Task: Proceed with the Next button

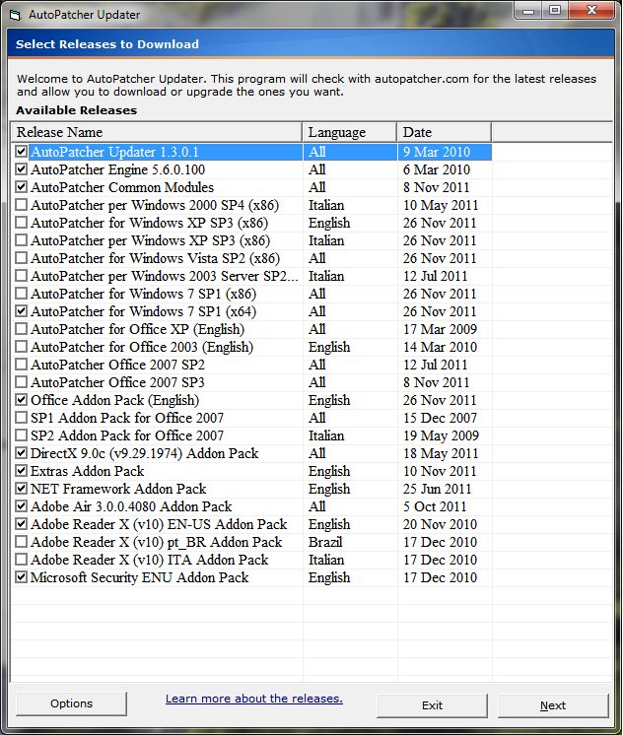Action: coord(553,705)
